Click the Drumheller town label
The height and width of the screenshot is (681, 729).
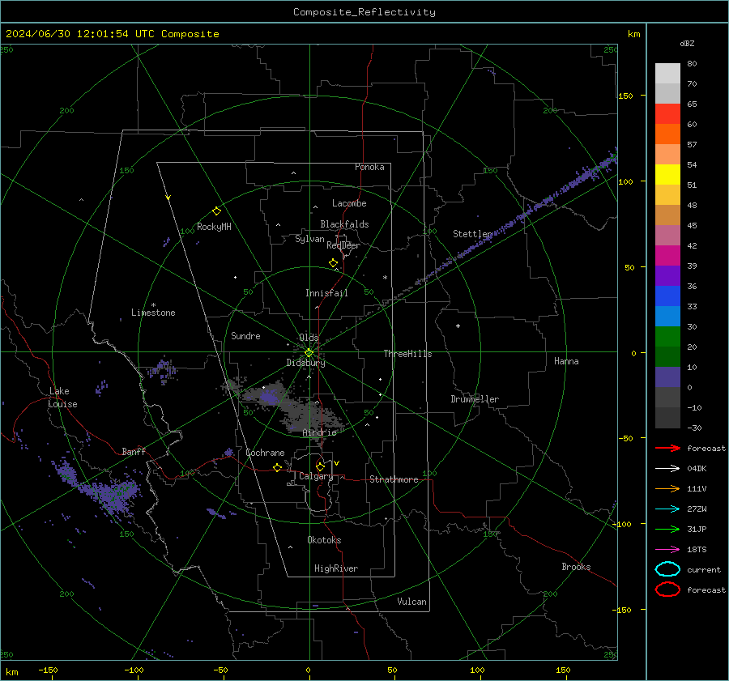tap(475, 399)
